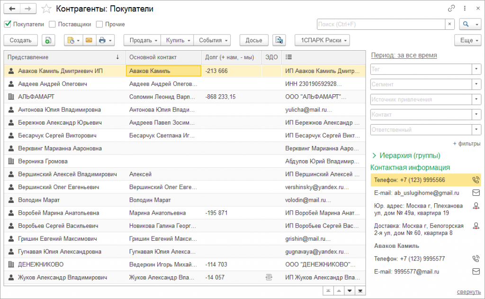Expand the Источник привлечения dropdown

pos(476,100)
